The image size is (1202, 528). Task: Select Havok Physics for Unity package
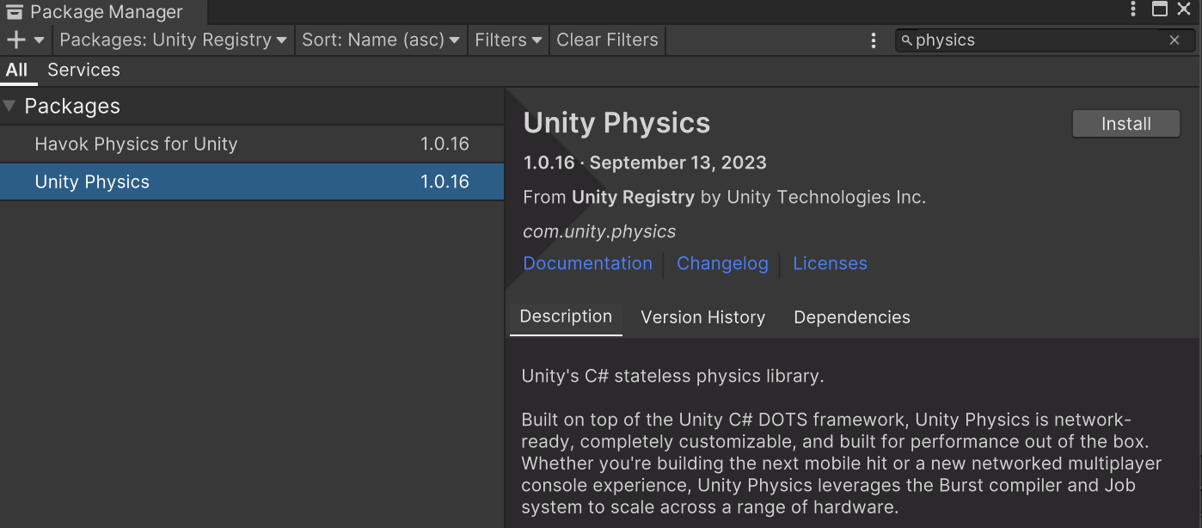252,144
